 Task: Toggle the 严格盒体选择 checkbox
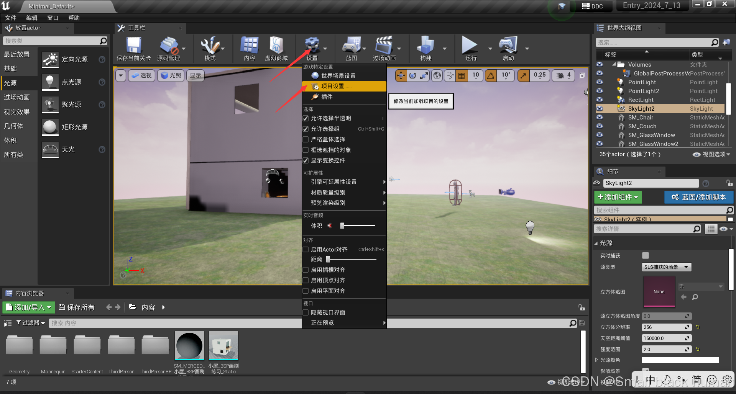(306, 139)
